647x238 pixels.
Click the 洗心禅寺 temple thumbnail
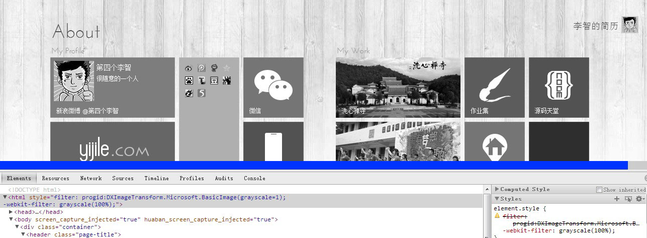point(398,87)
